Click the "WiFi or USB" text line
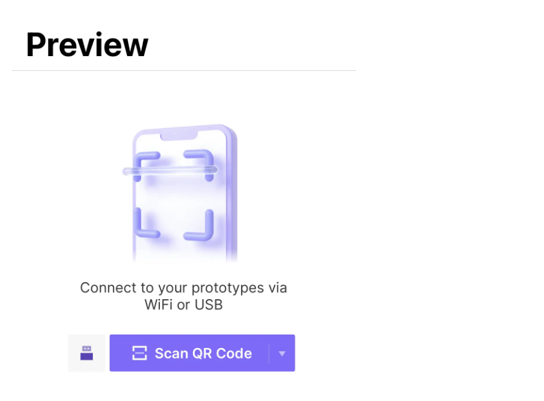This screenshot has height=401, width=544. pos(183,305)
